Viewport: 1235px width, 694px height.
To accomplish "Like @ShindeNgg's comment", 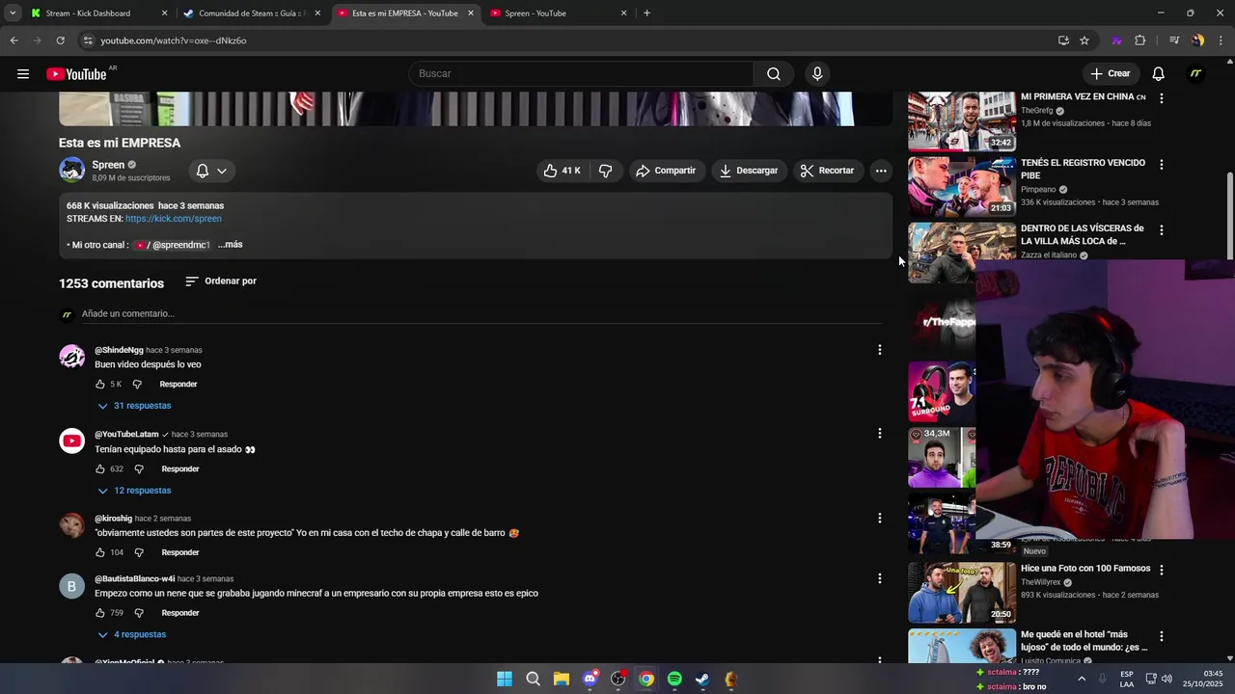I will tap(99, 385).
